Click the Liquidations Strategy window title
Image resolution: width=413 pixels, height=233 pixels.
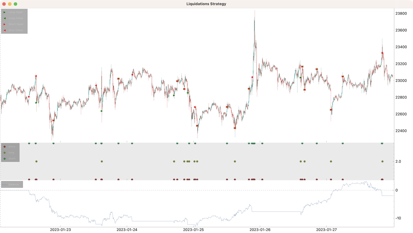[x=206, y=4]
